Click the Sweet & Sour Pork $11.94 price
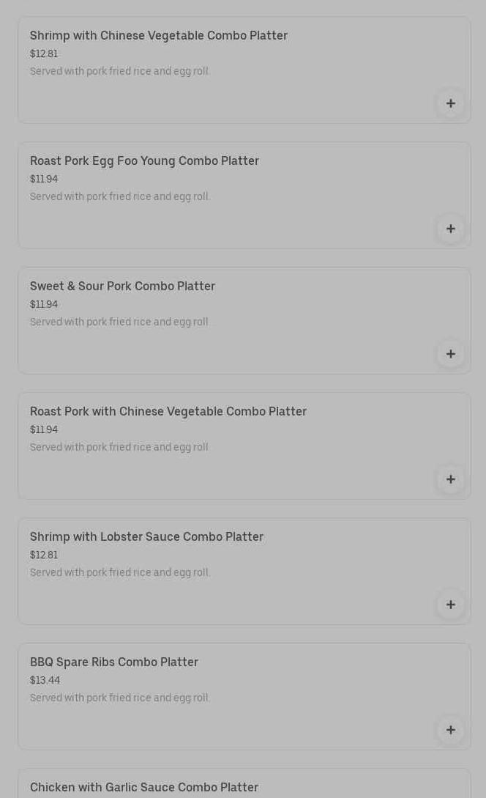The width and height of the screenshot is (486, 798). 44,304
